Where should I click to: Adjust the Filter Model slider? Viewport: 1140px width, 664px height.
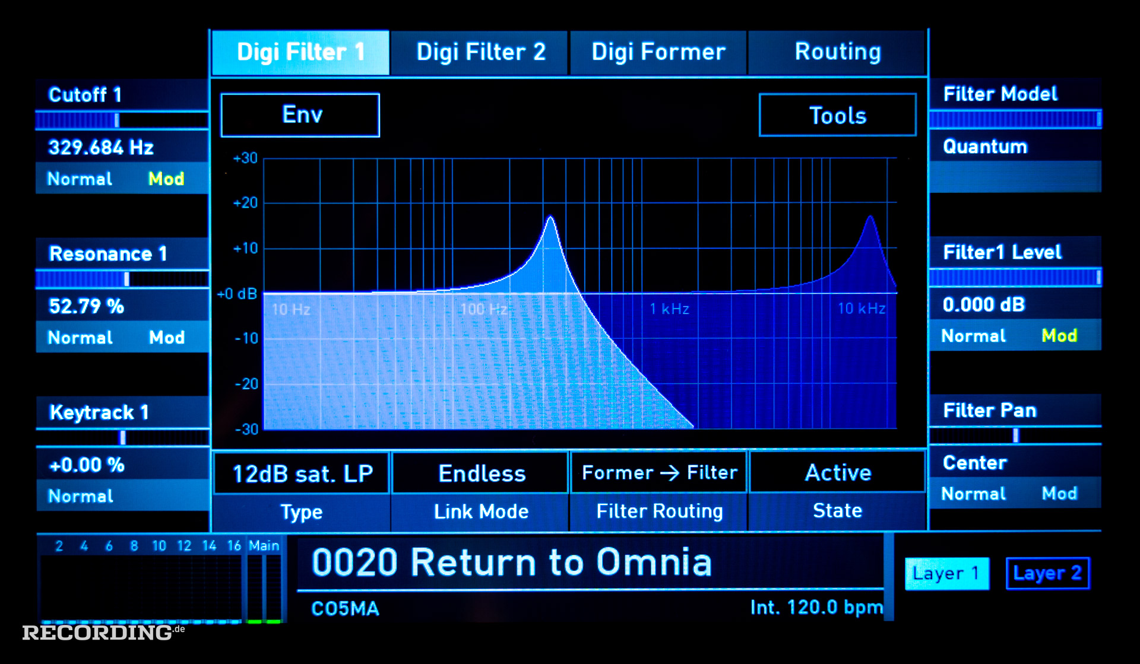pyautogui.click(x=1015, y=119)
